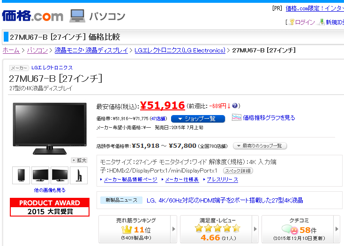This screenshot has width=344, height=246.
Task: Click the help question mark icon
Action: coord(234,106)
